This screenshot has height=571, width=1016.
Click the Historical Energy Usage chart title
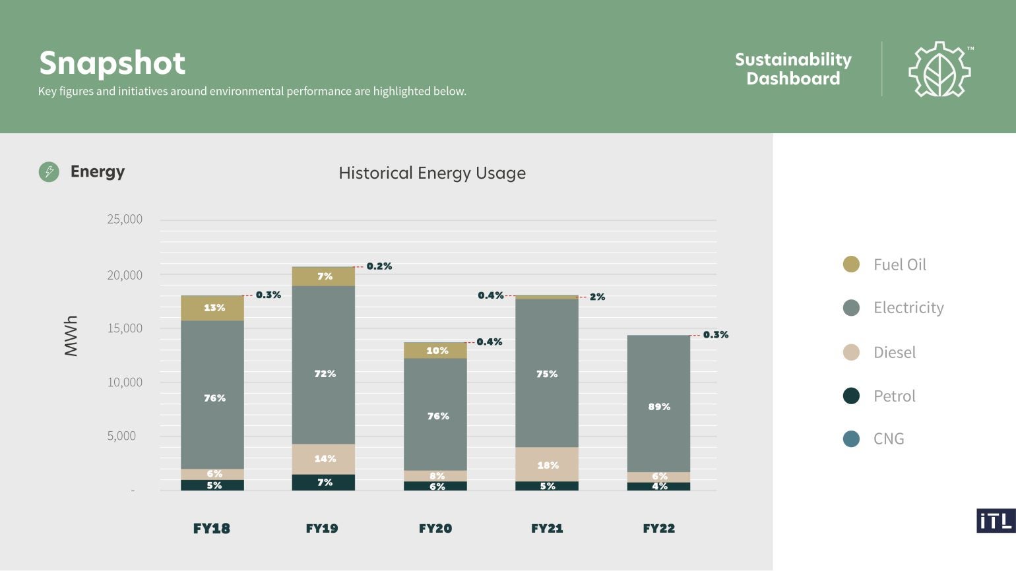pyautogui.click(x=432, y=173)
